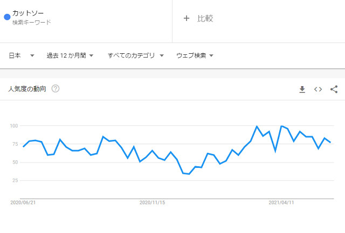
Task: Open the 日本 region dropdown
Action: (22, 55)
